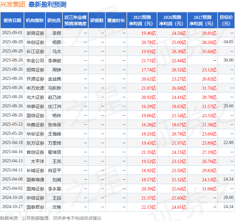Click the 2027预测净利润 column header
The image size is (235, 221).
(202, 20)
